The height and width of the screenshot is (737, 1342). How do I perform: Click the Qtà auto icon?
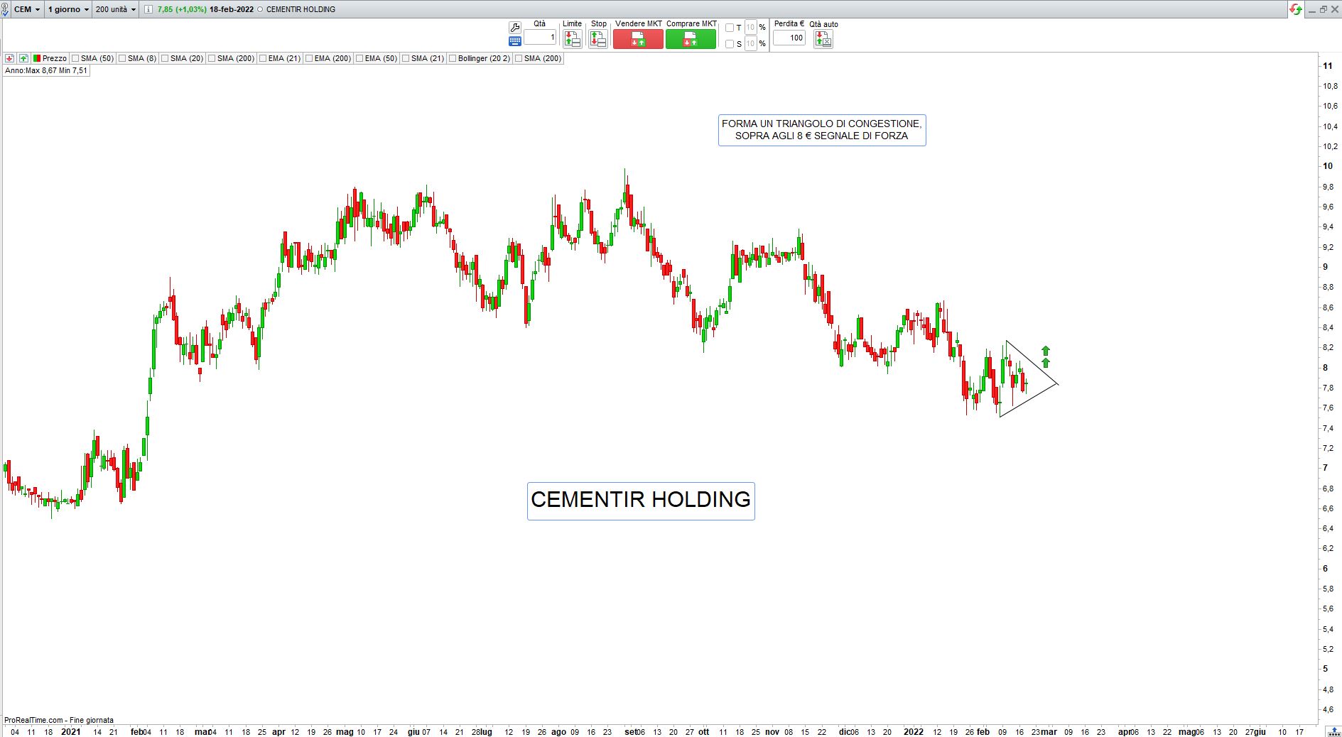coord(823,40)
